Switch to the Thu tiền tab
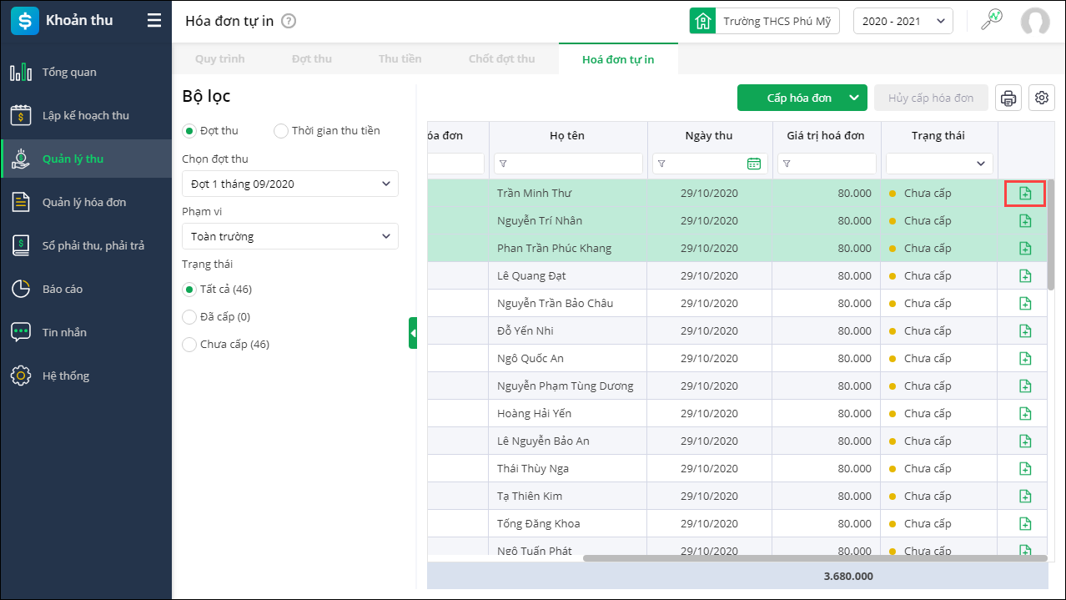The width and height of the screenshot is (1066, 600). pos(400,59)
